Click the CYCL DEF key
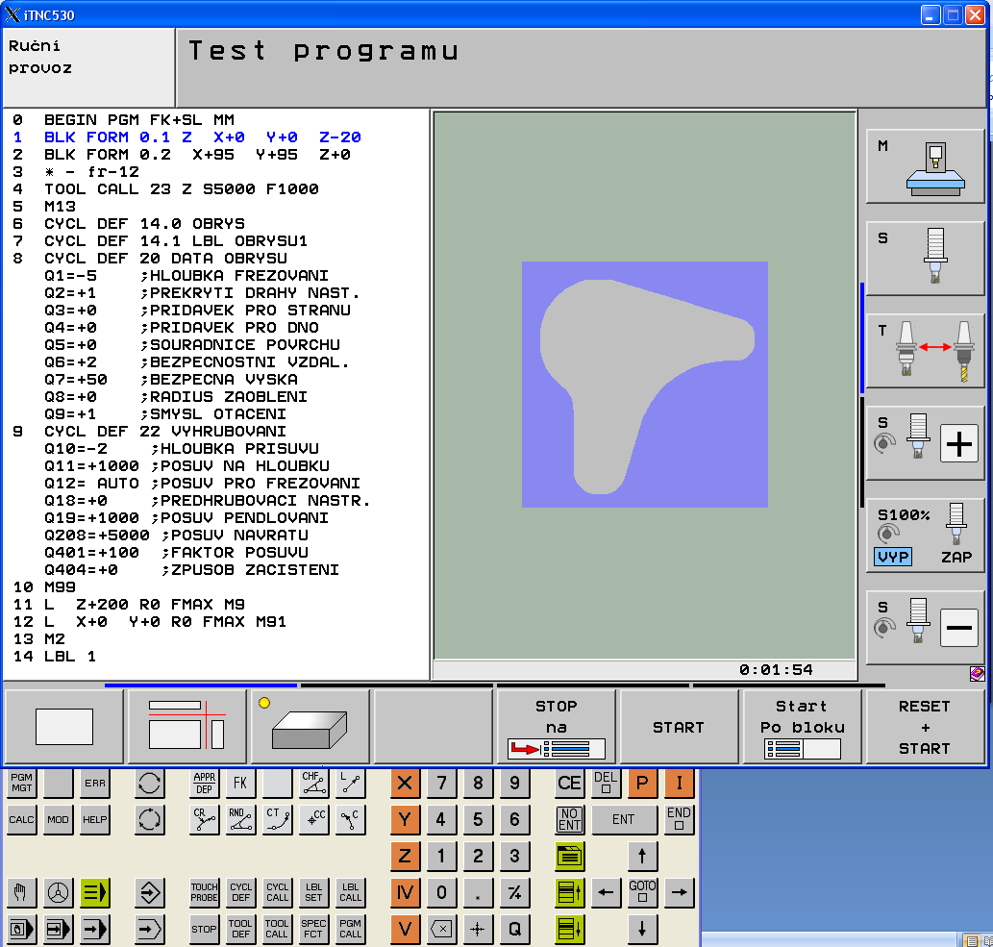 (x=240, y=892)
